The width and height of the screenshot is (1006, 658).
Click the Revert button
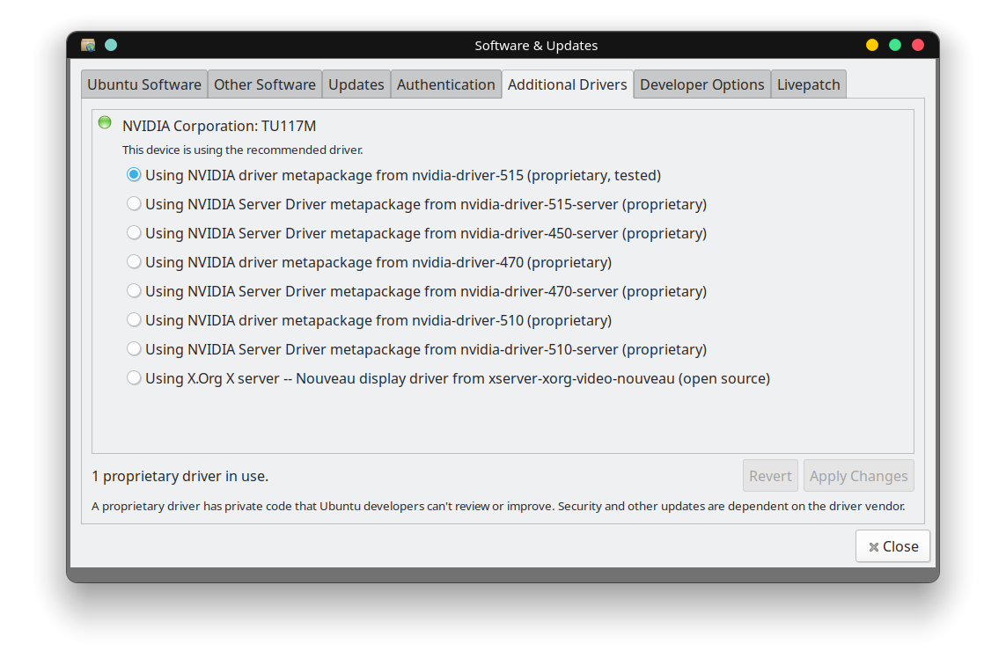point(770,476)
